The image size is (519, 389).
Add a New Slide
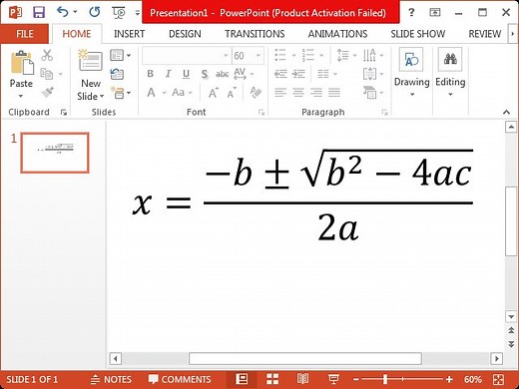pos(91,75)
